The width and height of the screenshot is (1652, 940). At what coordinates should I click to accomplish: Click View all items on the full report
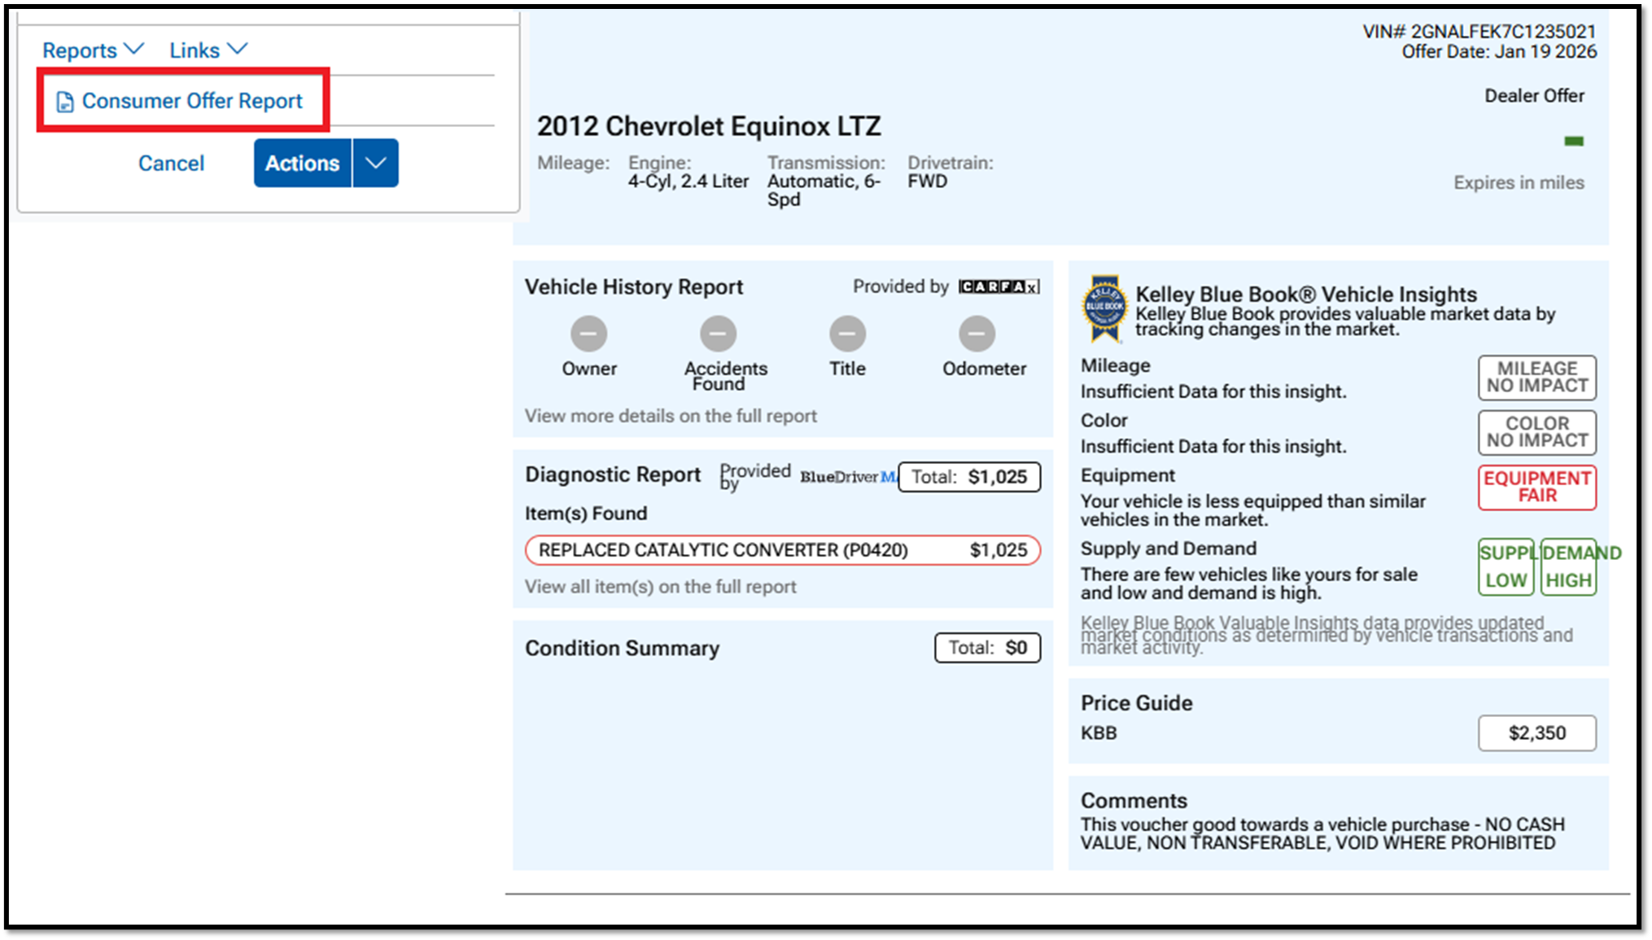click(x=660, y=587)
